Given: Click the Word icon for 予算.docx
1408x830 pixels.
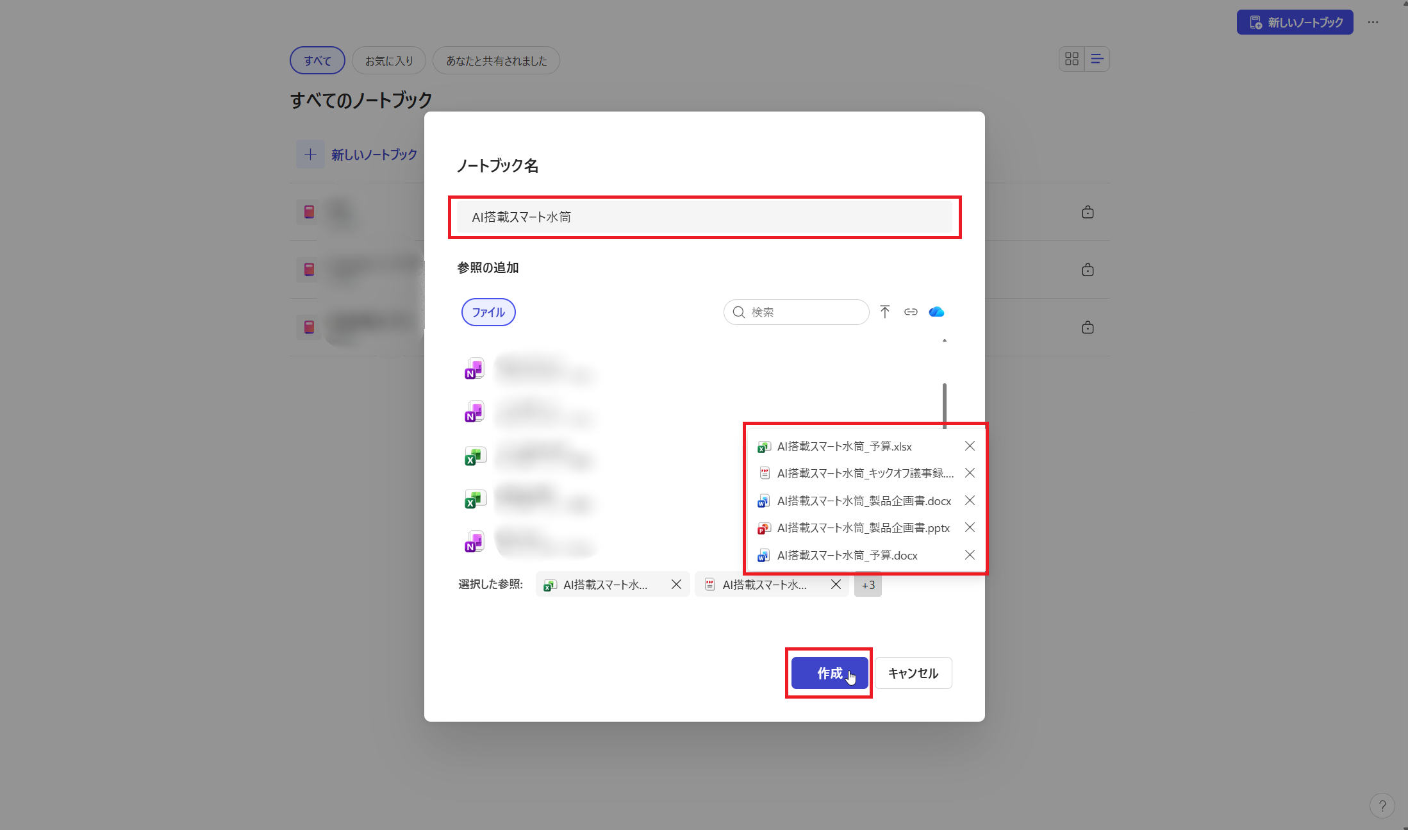Looking at the screenshot, I should 763,555.
